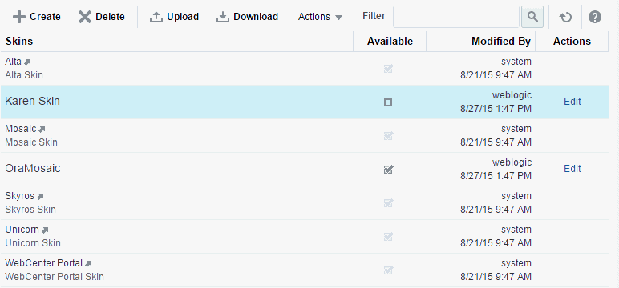
Task: Click the Download button
Action: [248, 17]
